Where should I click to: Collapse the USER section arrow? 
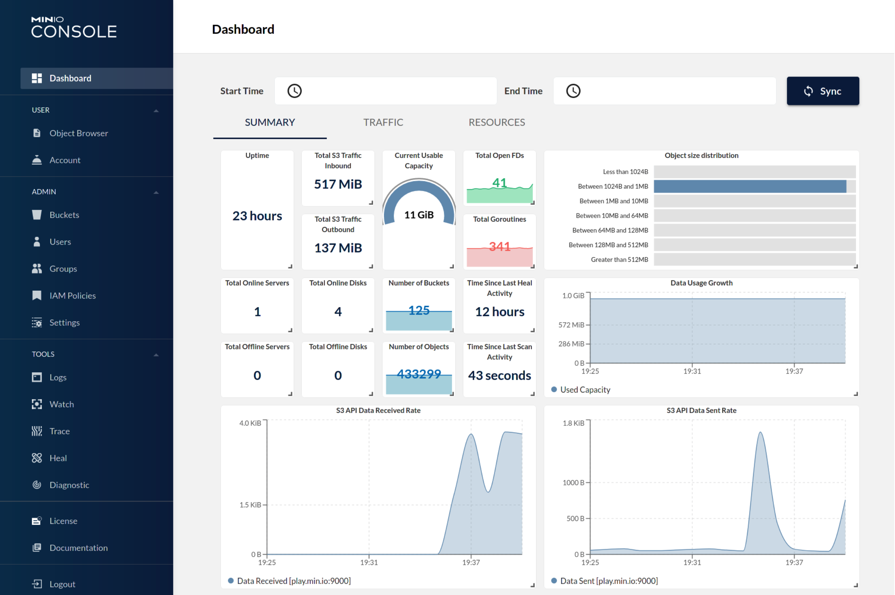[x=156, y=110]
